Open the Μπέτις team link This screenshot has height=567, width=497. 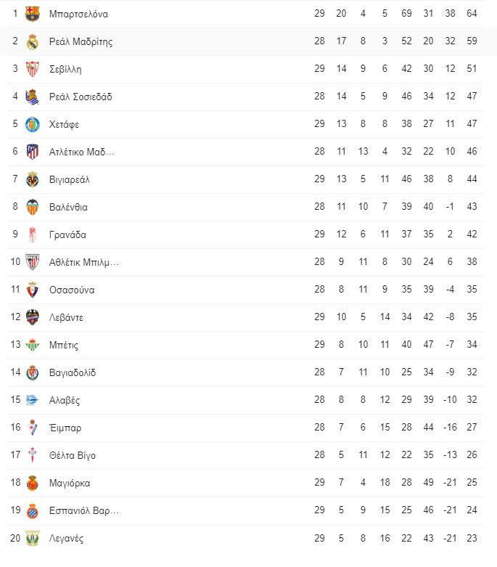pyautogui.click(x=64, y=345)
